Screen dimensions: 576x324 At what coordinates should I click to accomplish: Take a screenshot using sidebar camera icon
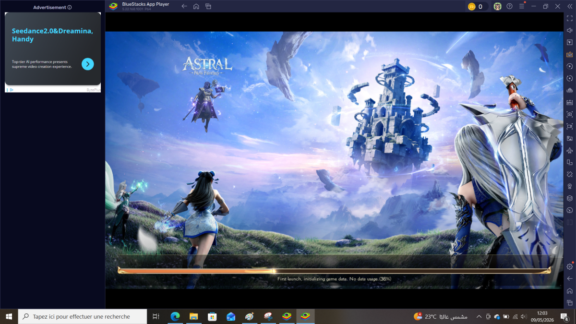tap(569, 114)
